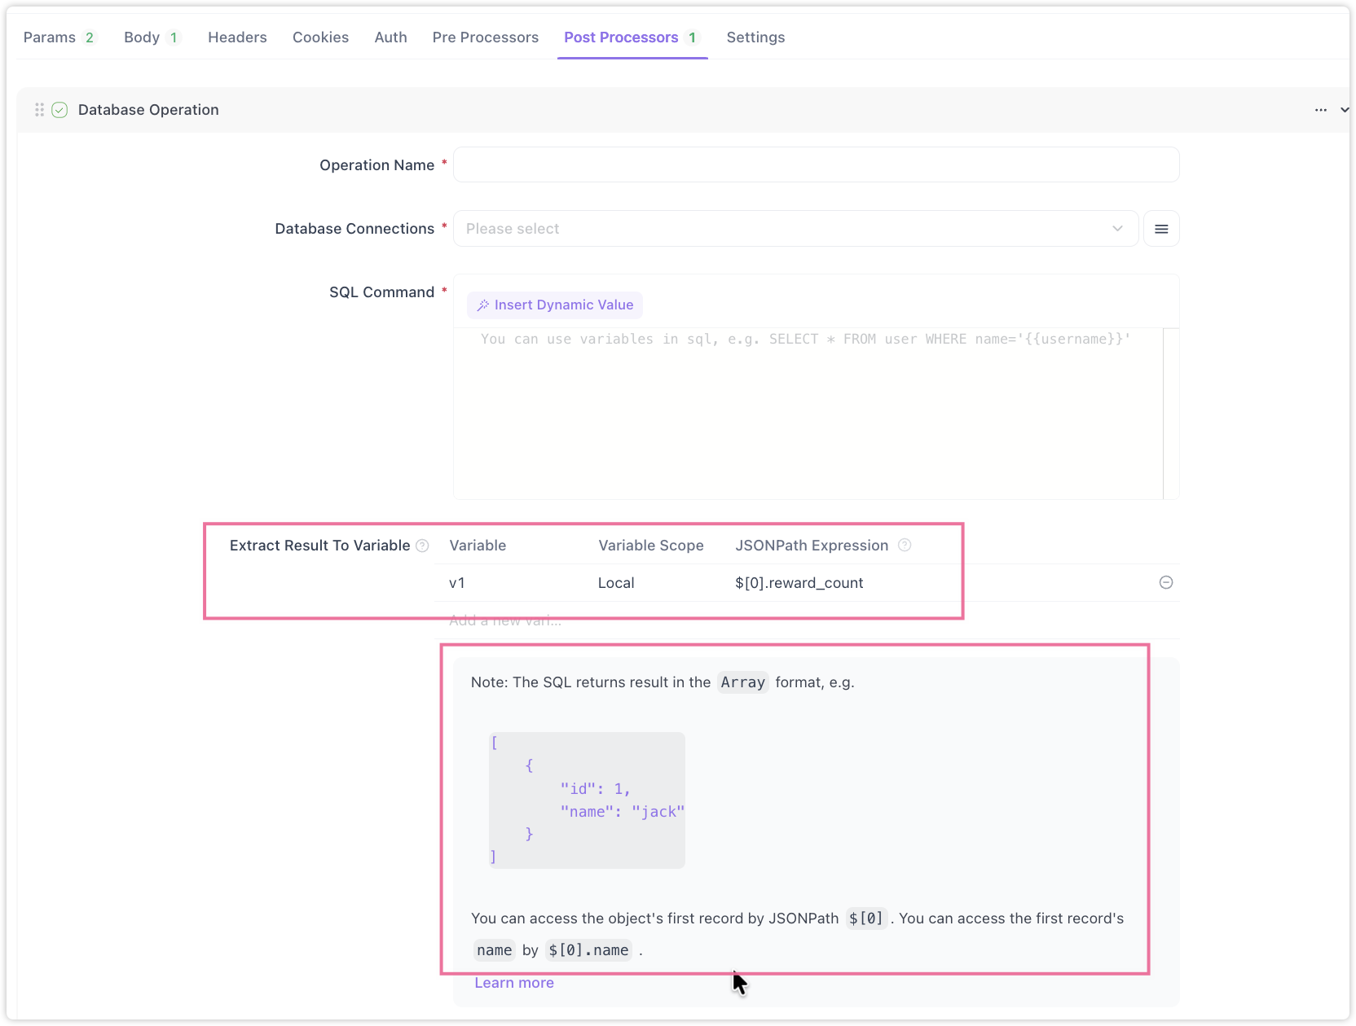Switch to the Params tab
The image size is (1356, 1026).
(x=50, y=37)
